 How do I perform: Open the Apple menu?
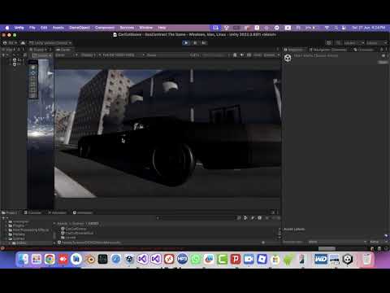pos(7,28)
